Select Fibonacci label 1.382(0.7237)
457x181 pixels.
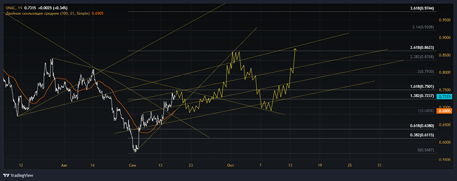[x=422, y=95]
